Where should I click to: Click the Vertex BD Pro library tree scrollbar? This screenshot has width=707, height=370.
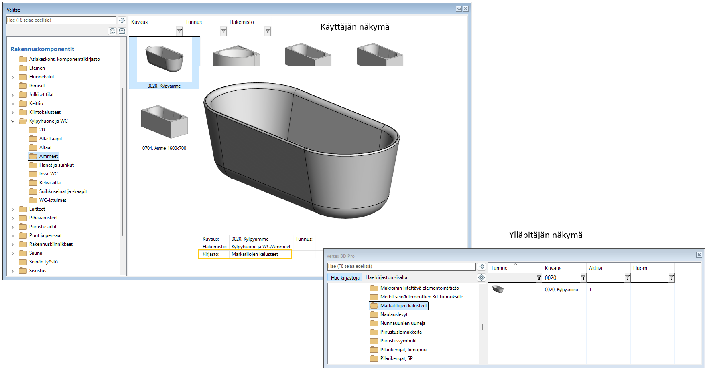(482, 327)
